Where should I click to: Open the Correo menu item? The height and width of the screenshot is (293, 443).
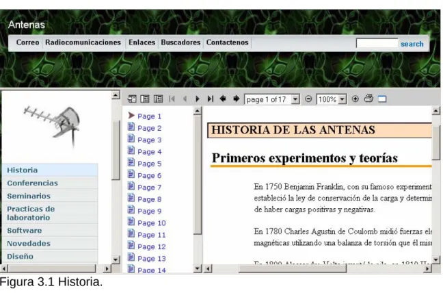pos(27,42)
